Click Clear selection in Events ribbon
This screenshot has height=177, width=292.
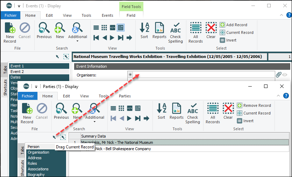pyautogui.click(x=211, y=31)
